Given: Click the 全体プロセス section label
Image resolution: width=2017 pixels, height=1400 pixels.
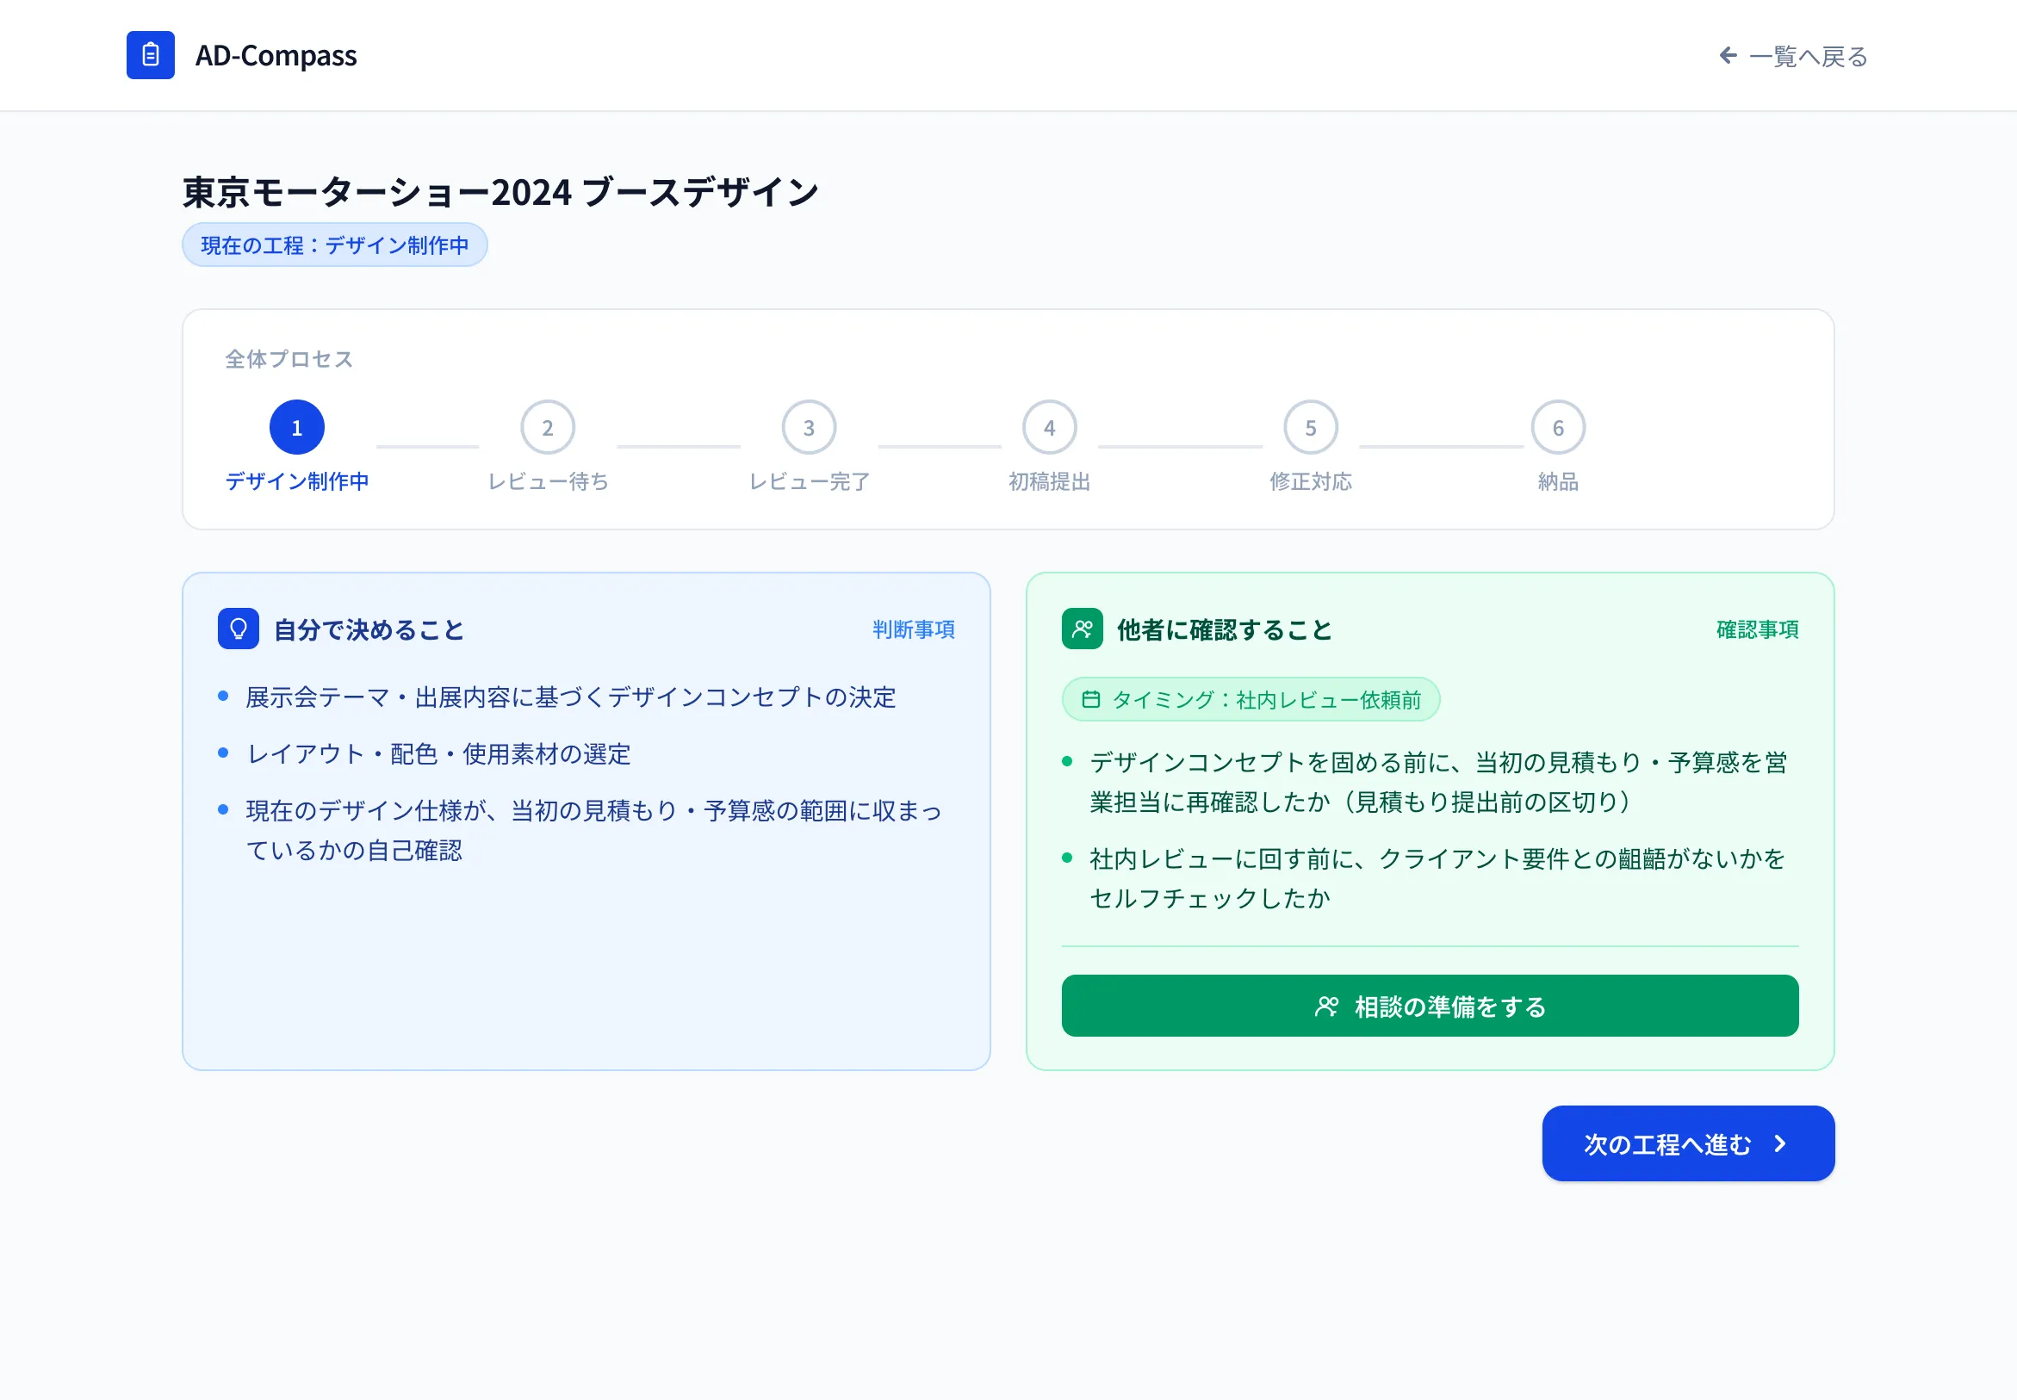Looking at the screenshot, I should click(289, 359).
